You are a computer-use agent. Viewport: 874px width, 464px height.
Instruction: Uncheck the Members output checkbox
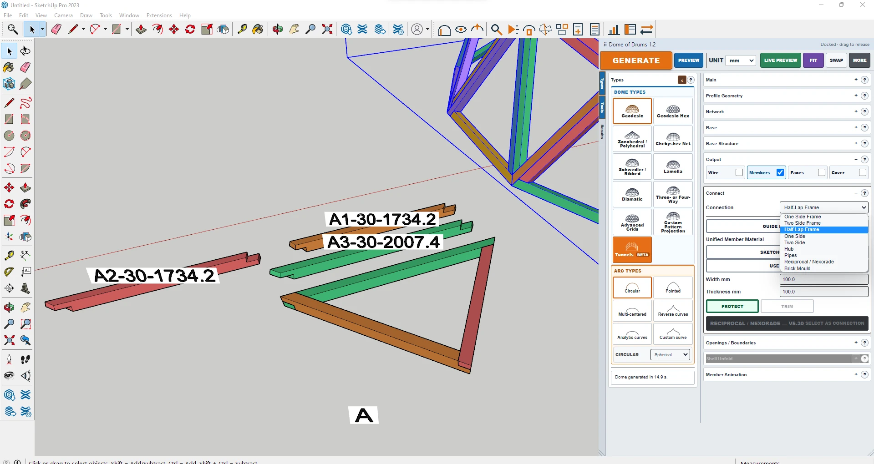click(780, 172)
